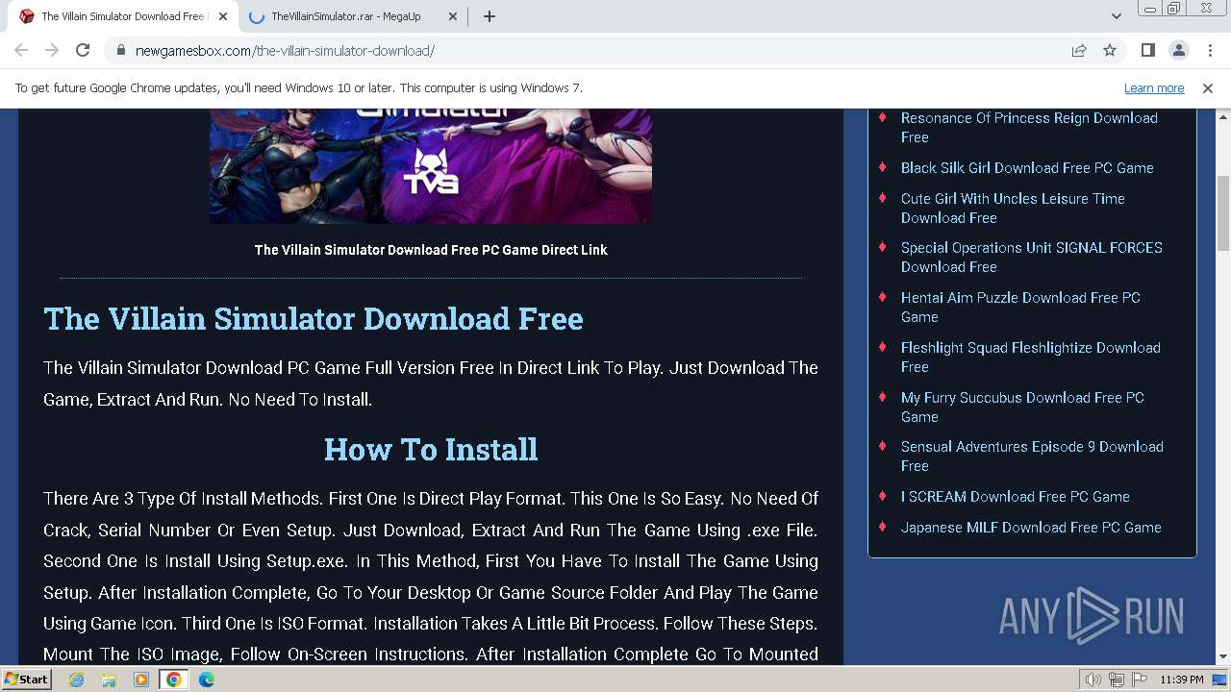Open Special Operations Unit SIGNAL FORCES link
1231x692 pixels.
pyautogui.click(x=1031, y=258)
